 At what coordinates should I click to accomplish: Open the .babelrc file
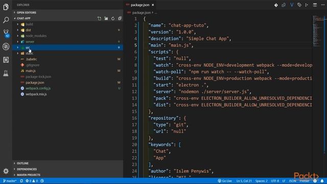31,59
